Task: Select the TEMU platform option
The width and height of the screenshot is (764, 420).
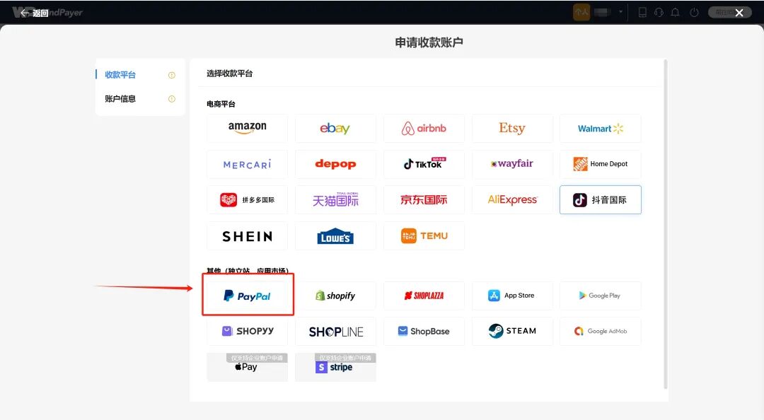Action: coord(424,235)
